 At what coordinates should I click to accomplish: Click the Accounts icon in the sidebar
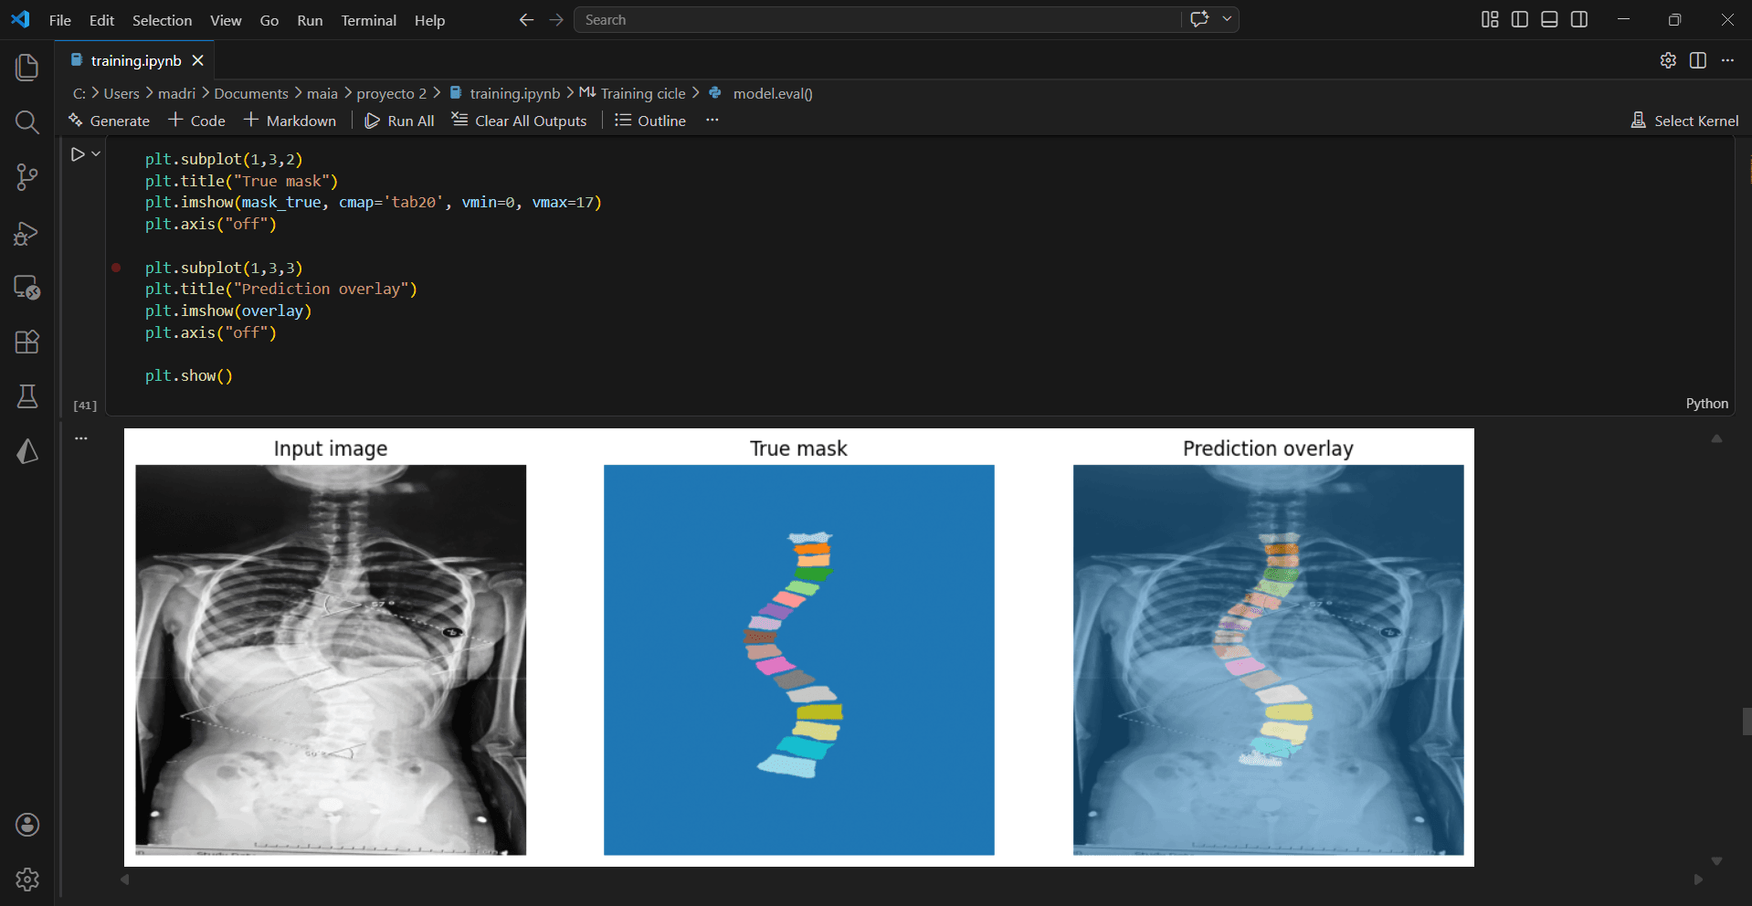click(26, 824)
